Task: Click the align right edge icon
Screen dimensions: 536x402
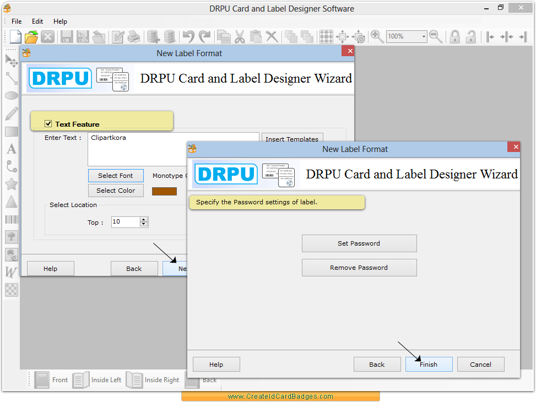Action: tap(523, 36)
